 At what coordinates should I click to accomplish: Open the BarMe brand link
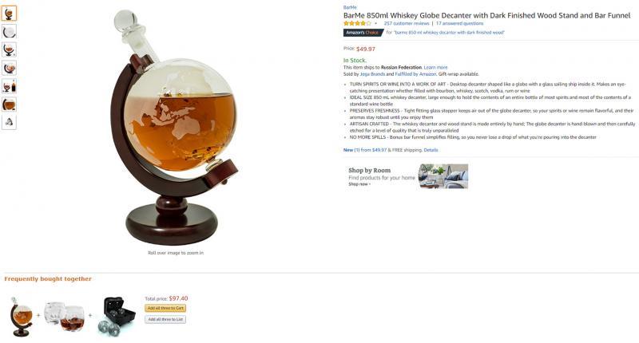(350, 7)
